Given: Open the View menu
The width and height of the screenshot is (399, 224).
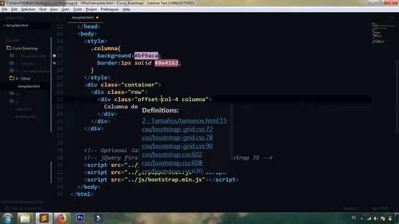Looking at the screenshot, I should (x=54, y=9).
